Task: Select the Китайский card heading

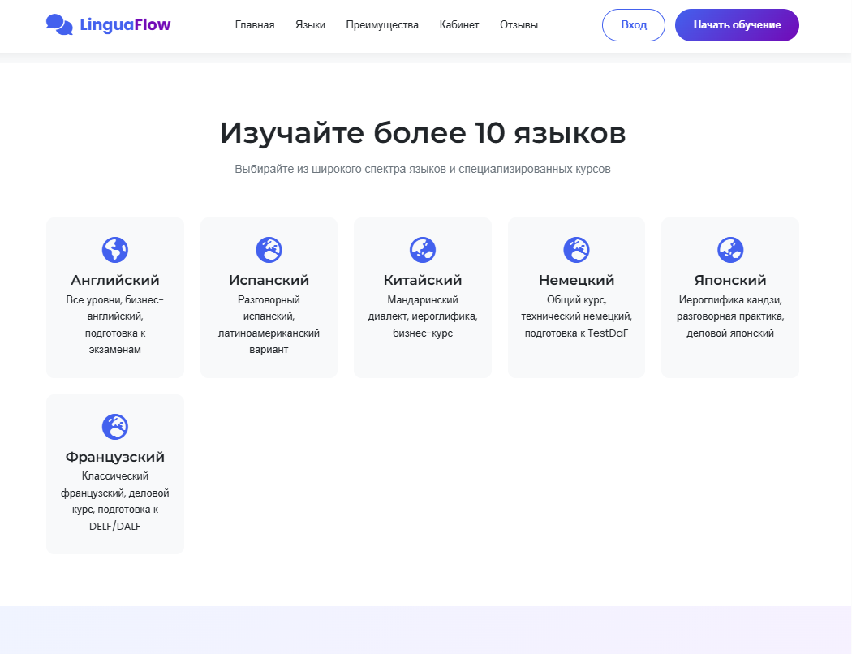Action: point(423,280)
